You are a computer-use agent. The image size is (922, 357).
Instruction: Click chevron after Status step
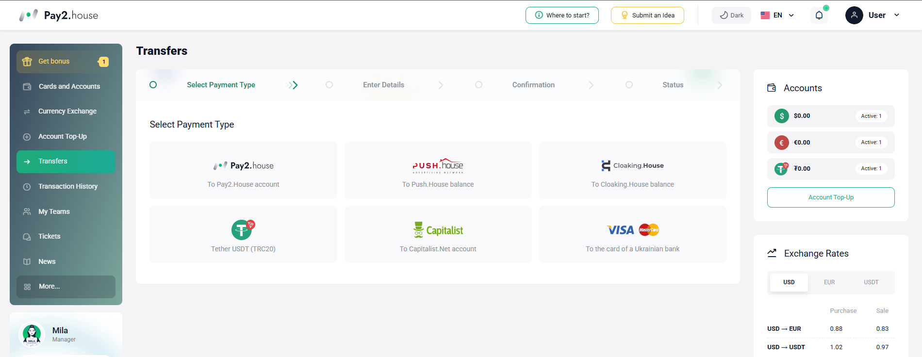pos(720,85)
